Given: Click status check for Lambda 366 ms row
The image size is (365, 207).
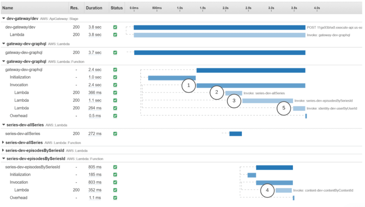Looking at the screenshot, I should coord(115,93).
